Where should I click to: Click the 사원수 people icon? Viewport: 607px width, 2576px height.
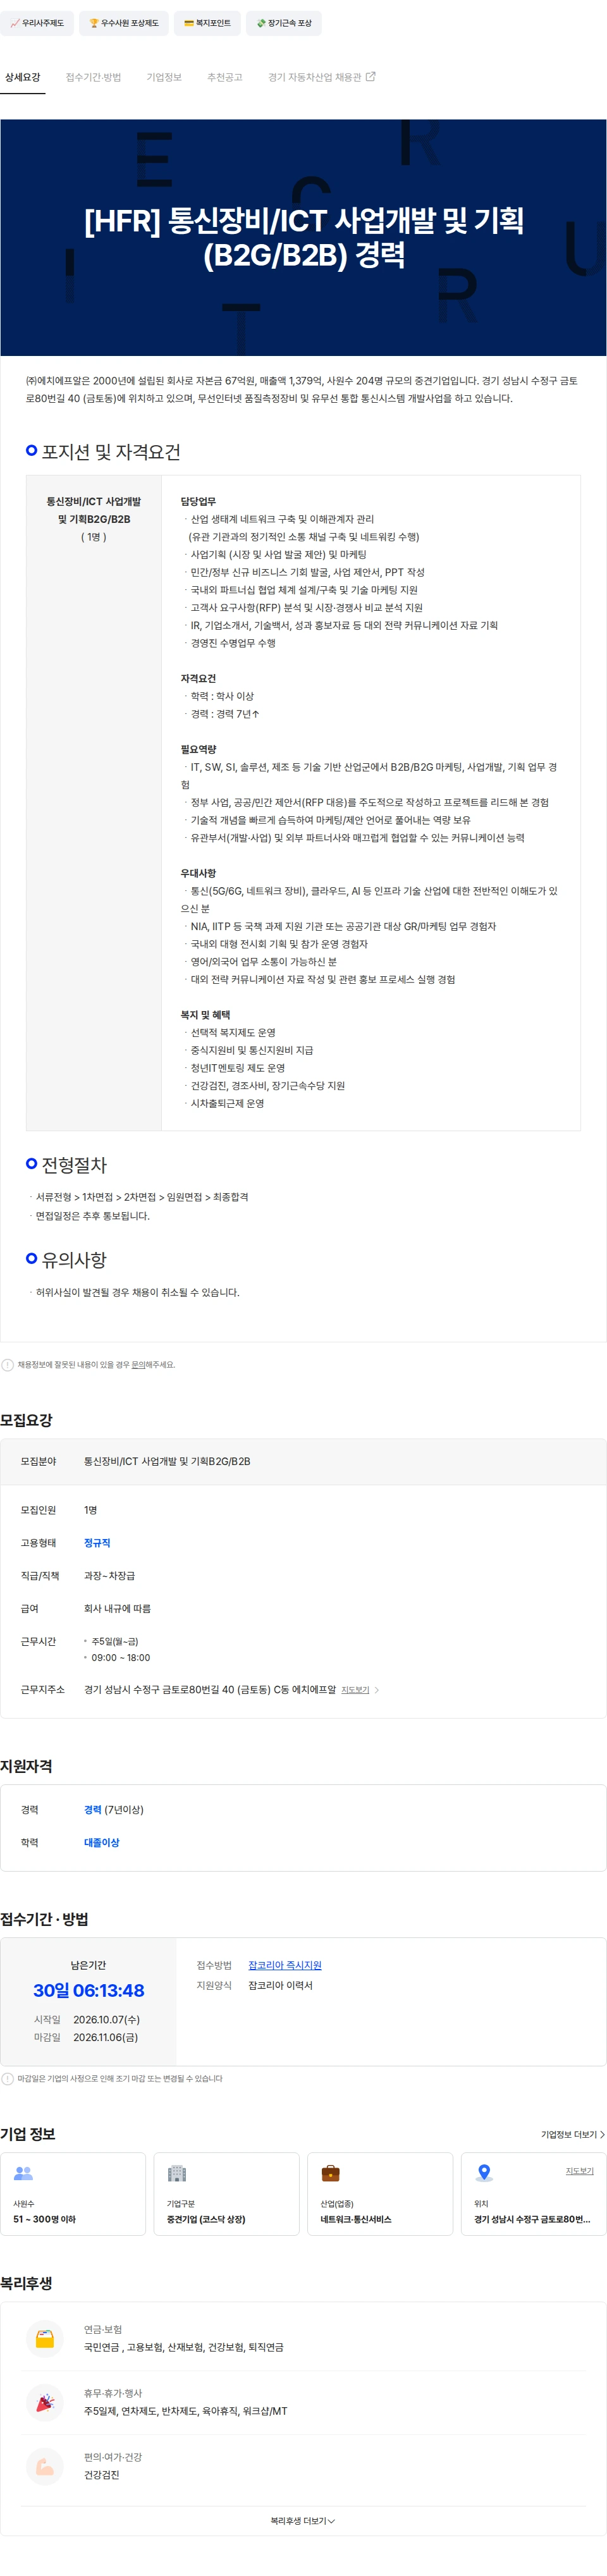click(23, 2172)
